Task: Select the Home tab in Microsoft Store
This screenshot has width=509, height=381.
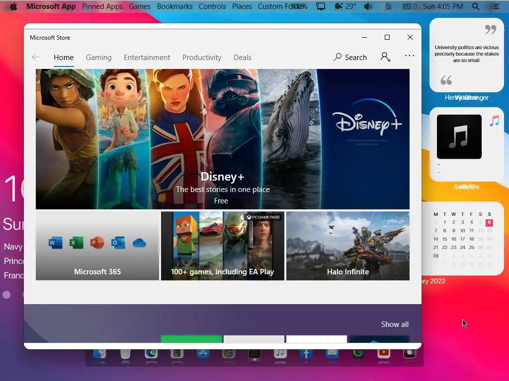Action: [x=64, y=58]
